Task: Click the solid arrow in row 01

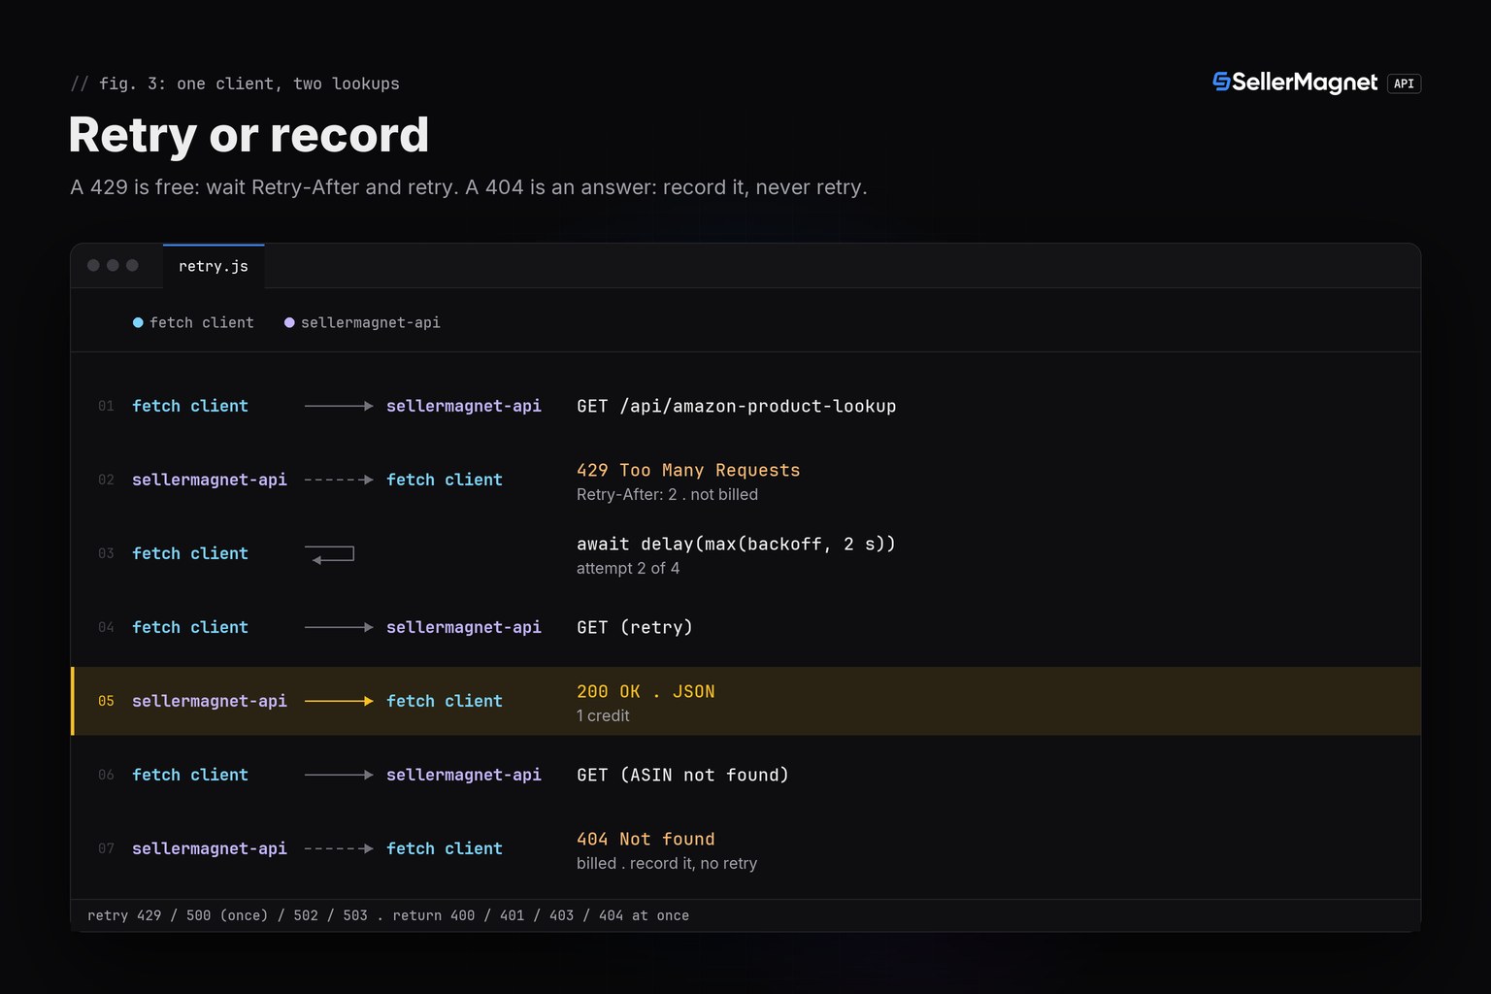Action: click(339, 406)
